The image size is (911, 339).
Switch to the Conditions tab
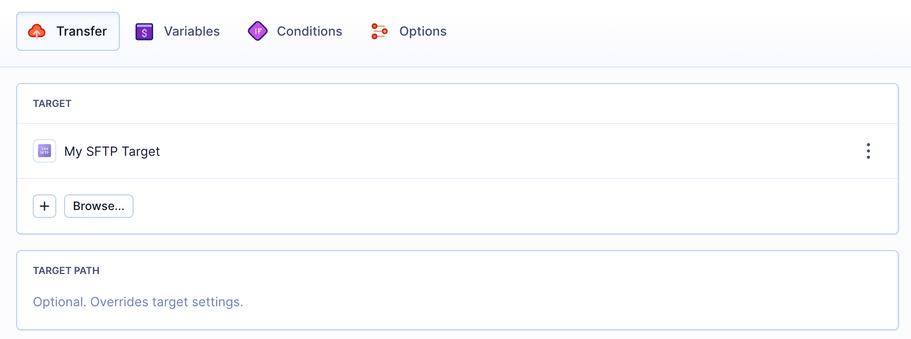309,31
